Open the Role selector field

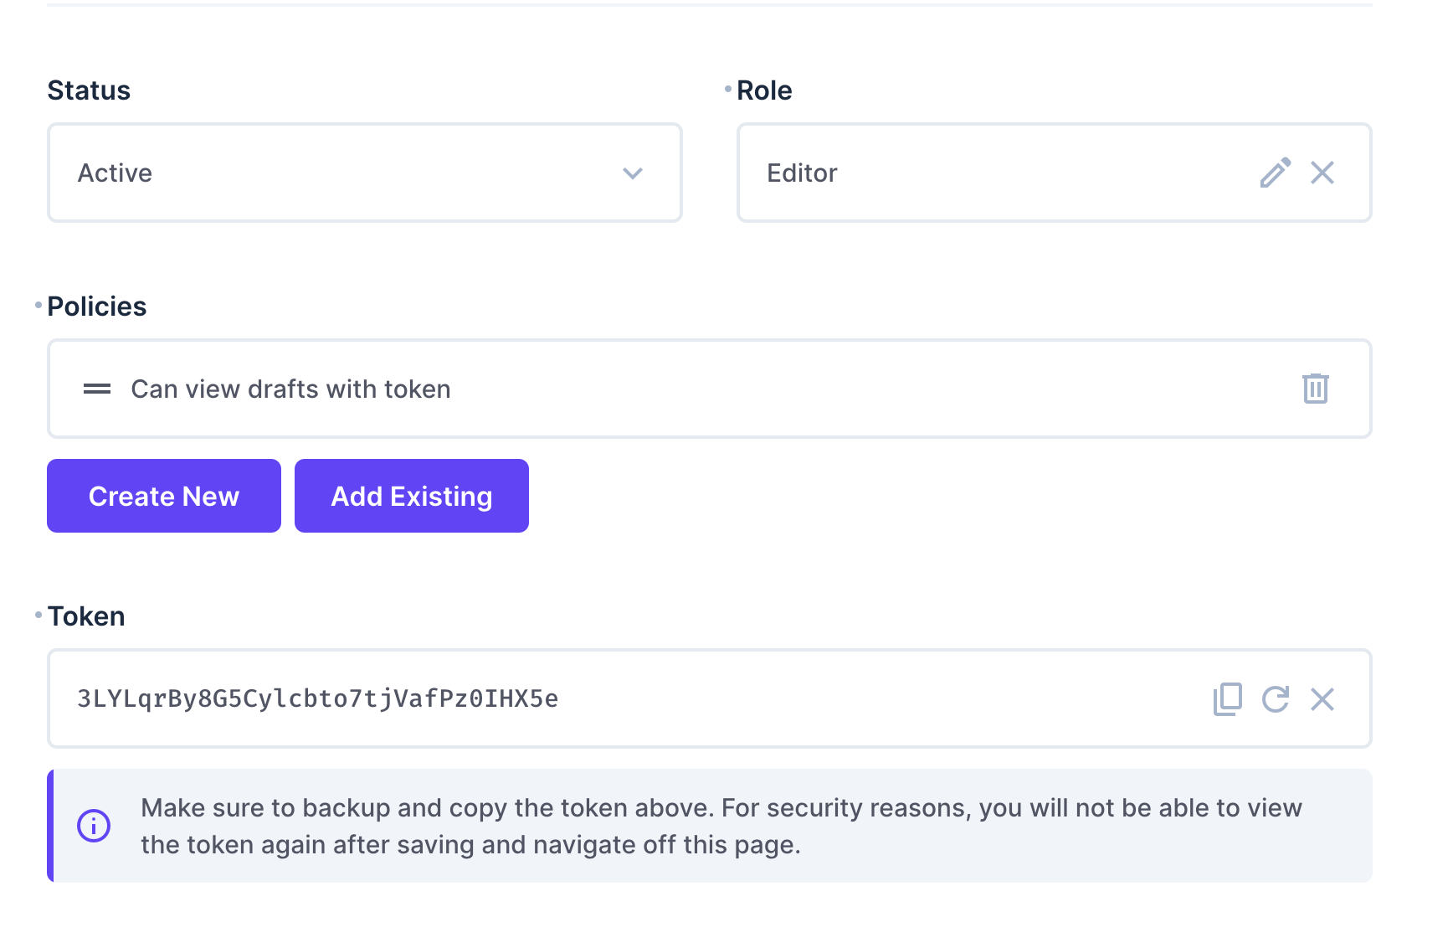[963, 173]
